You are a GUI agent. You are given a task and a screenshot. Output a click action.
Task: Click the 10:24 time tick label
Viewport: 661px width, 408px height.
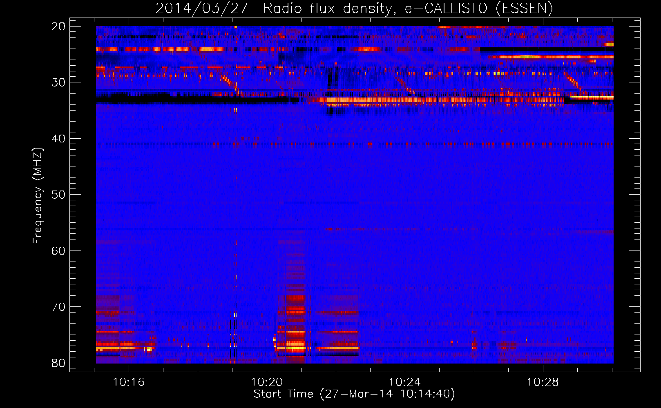coord(405,382)
